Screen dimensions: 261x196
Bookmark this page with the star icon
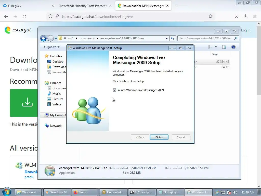210,16
